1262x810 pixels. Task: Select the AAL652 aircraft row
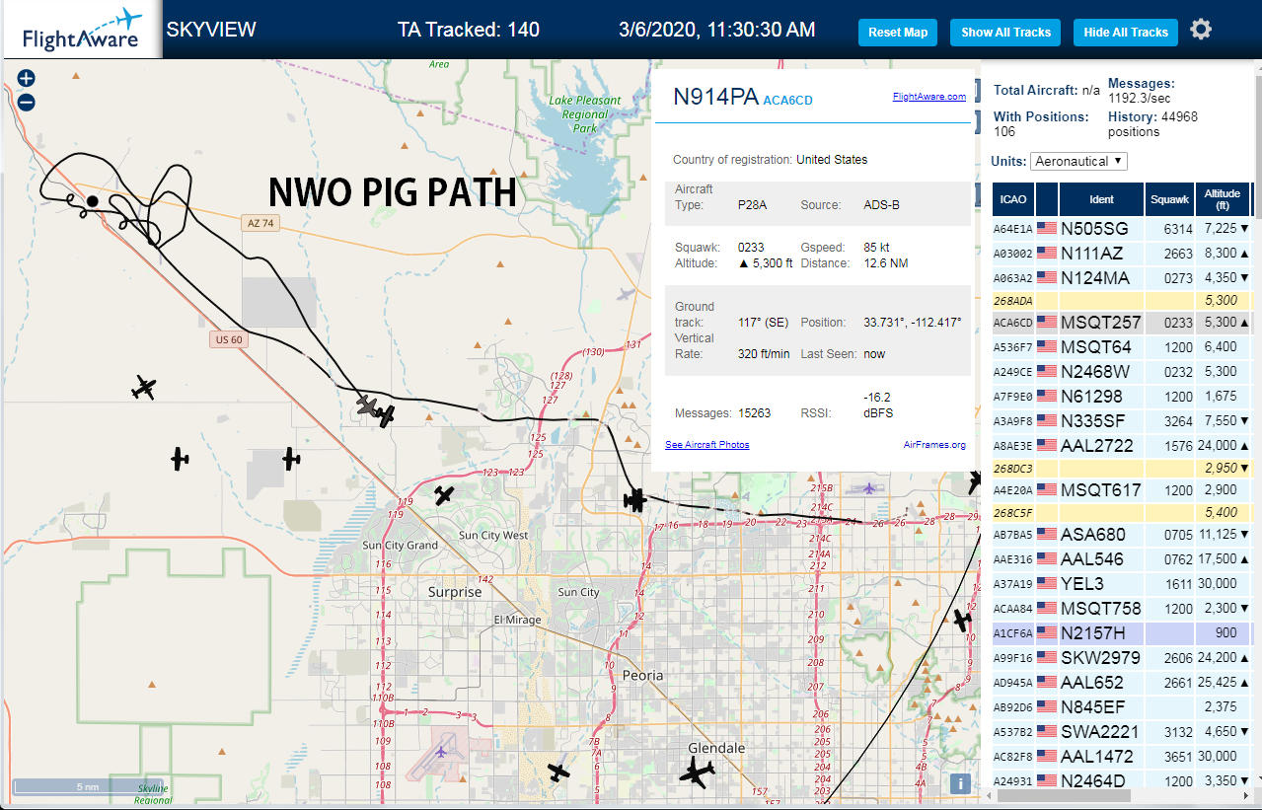[1122, 683]
